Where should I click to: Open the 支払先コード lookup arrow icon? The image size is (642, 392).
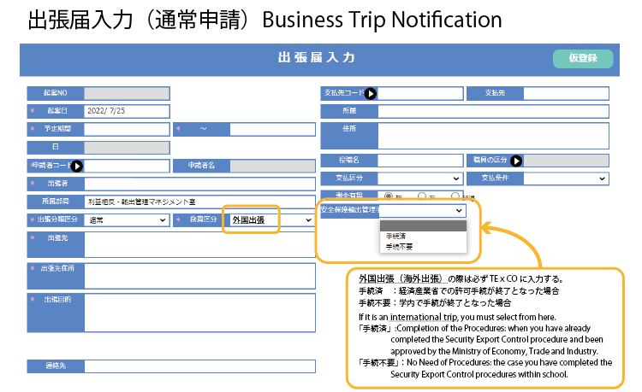point(370,93)
